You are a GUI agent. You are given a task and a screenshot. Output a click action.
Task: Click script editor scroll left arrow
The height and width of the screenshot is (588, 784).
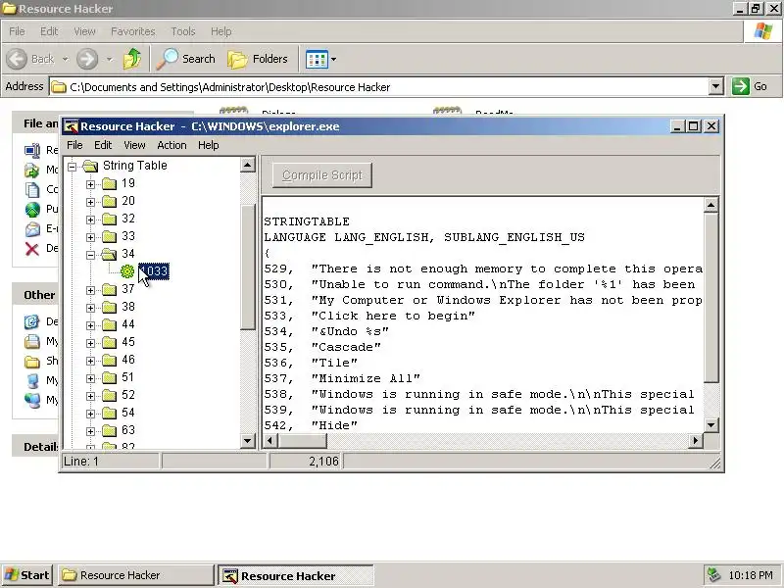pos(270,440)
